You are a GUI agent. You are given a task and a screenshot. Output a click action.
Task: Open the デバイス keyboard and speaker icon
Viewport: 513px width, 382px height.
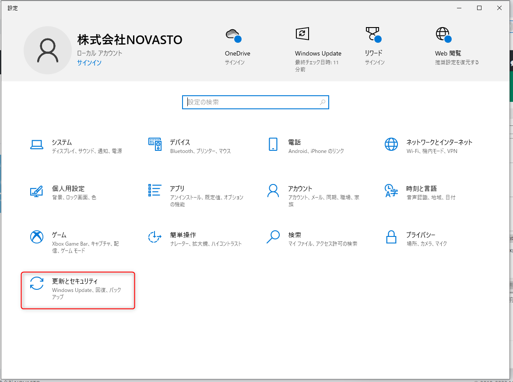[155, 144]
